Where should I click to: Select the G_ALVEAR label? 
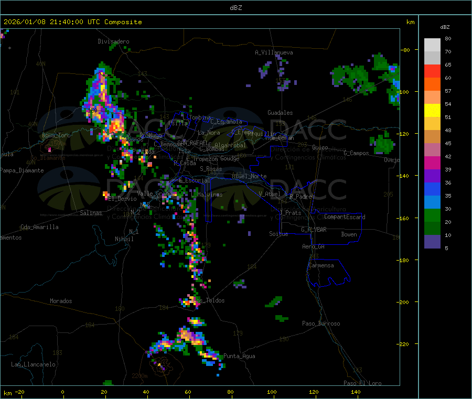(314, 230)
